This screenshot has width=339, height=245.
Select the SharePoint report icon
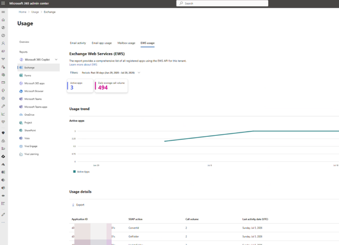click(21, 130)
